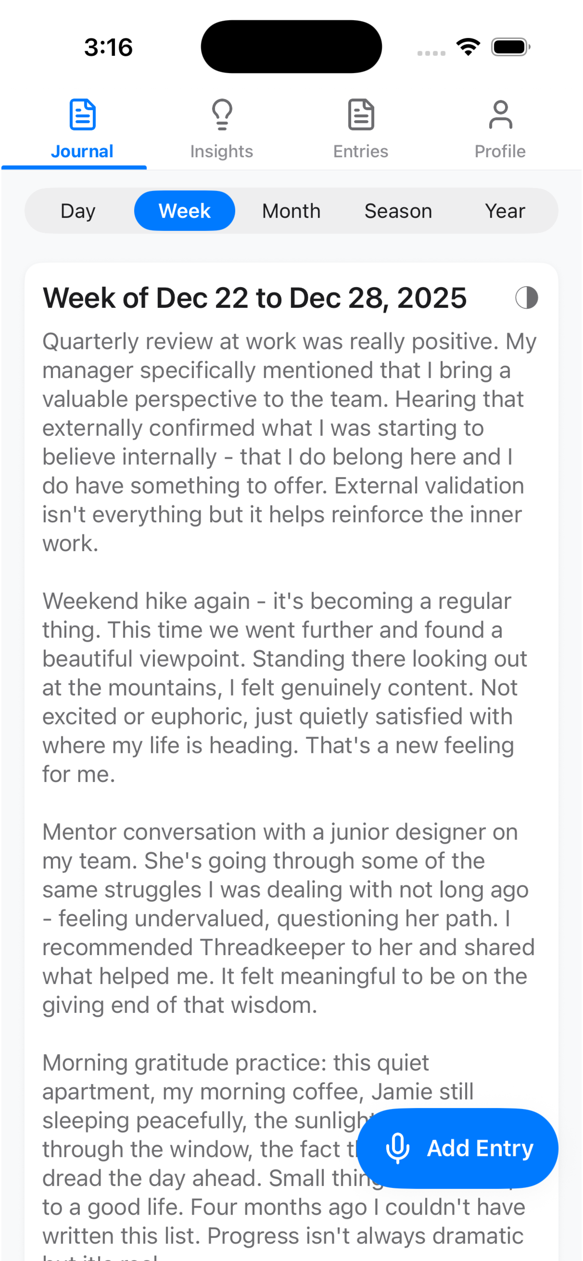
Task: Tap the half-circle icon beside week title
Action: pos(527,297)
